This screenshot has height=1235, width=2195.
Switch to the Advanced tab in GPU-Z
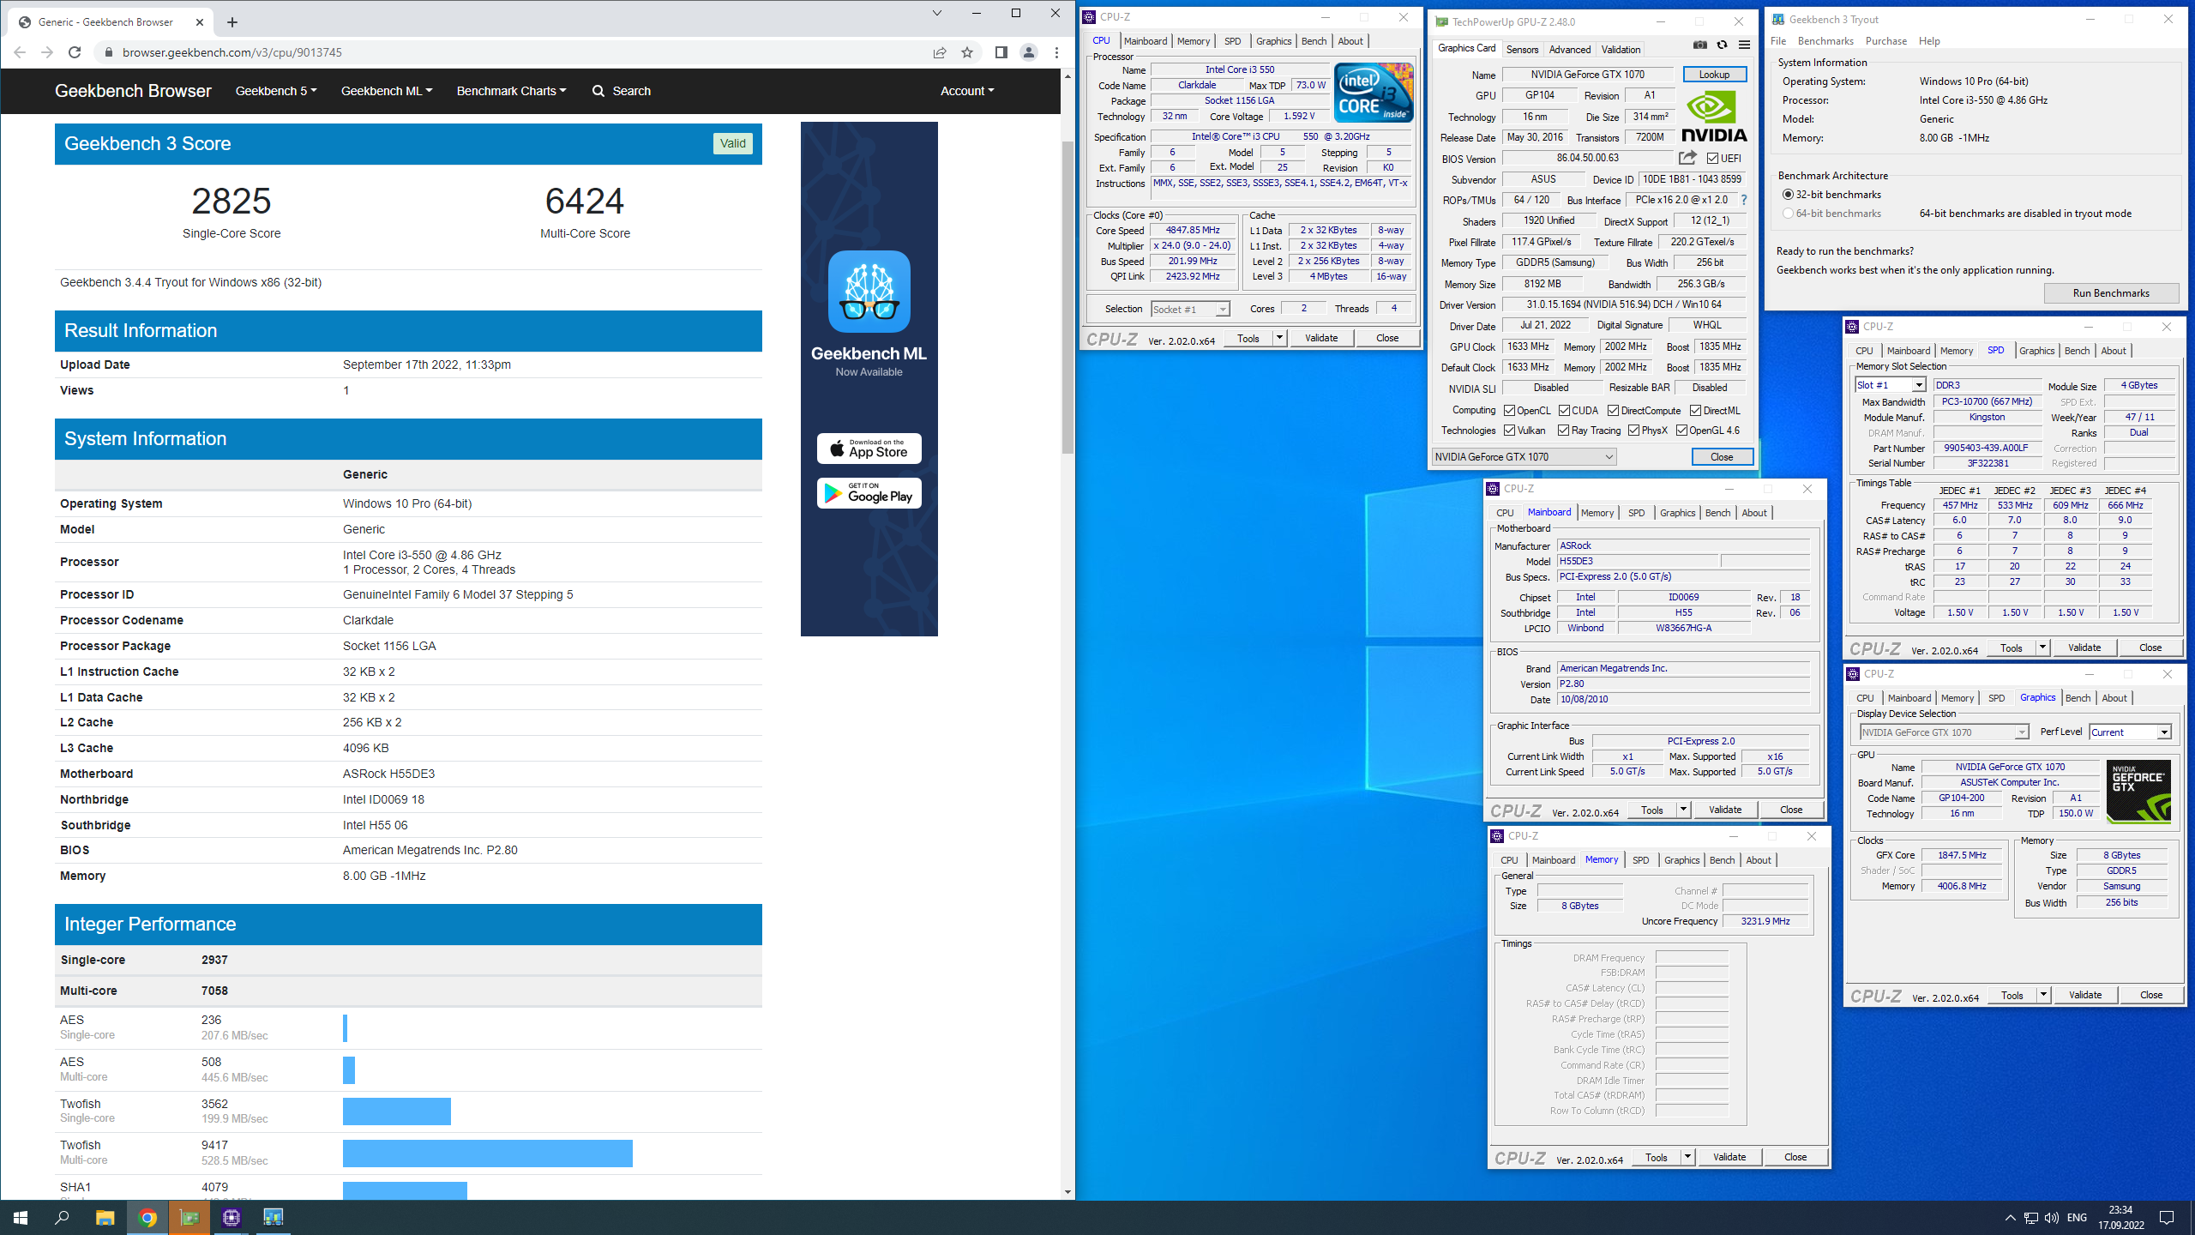(1569, 50)
